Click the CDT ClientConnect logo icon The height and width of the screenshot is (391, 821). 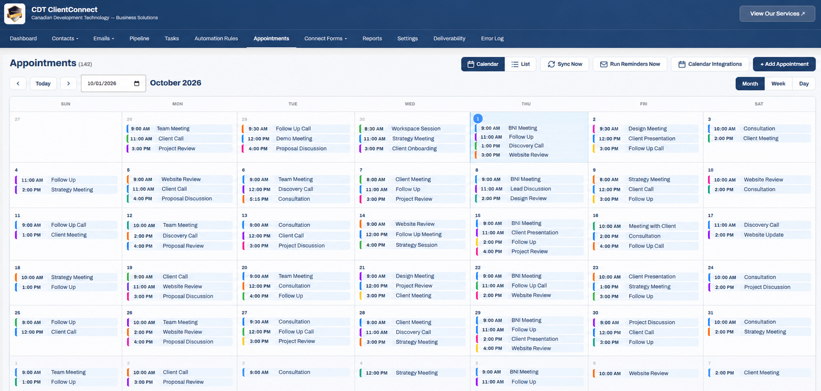click(x=14, y=14)
